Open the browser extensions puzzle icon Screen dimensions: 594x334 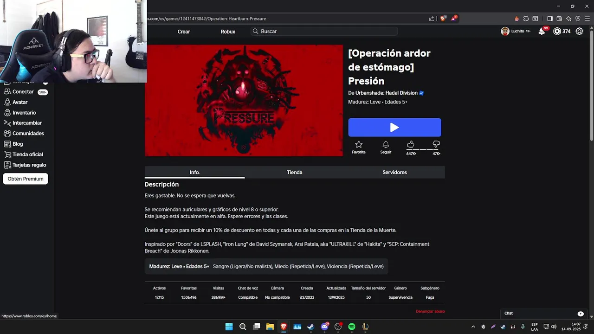point(526,19)
